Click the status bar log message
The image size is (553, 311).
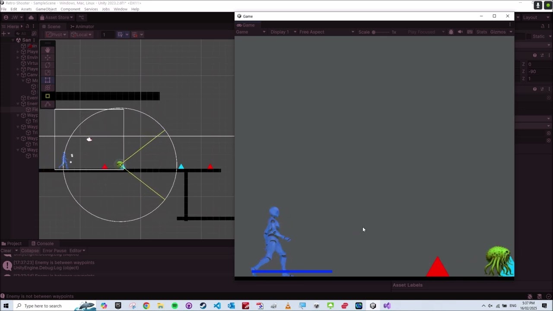pos(40,296)
